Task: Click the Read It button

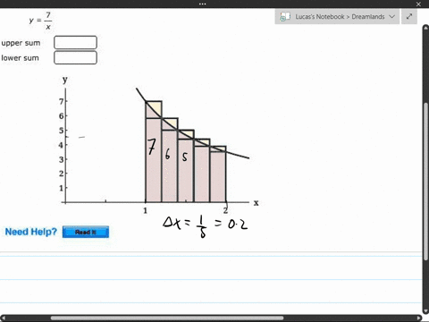Action: click(86, 232)
